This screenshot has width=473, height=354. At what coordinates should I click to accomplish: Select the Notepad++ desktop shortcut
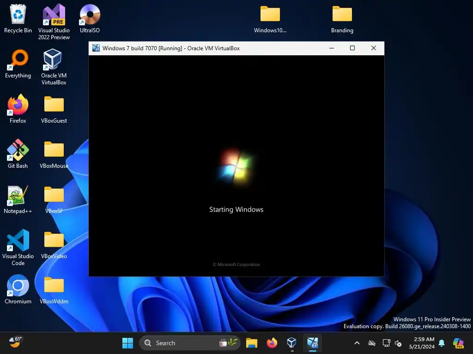click(x=18, y=199)
